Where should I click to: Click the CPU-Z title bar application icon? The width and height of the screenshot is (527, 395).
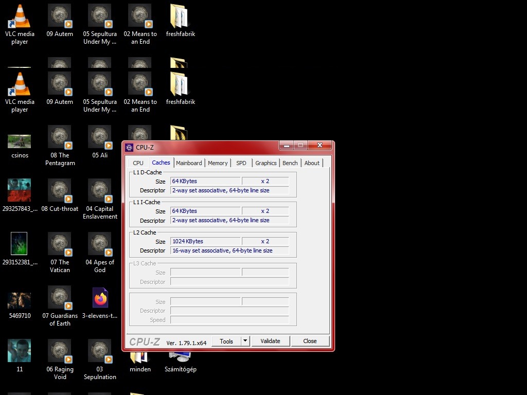129,148
